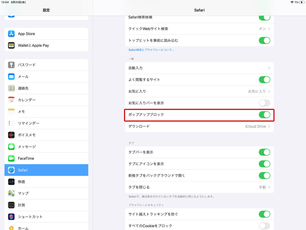Open Safari検索とプライバシーについて link
Image resolution: width=306 pixels, height=230 pixels.
click(151, 50)
